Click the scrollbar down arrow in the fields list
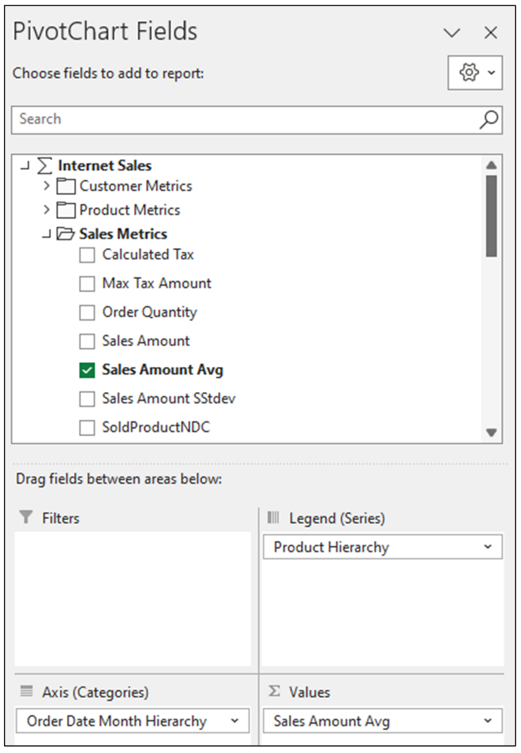 pos(492,433)
